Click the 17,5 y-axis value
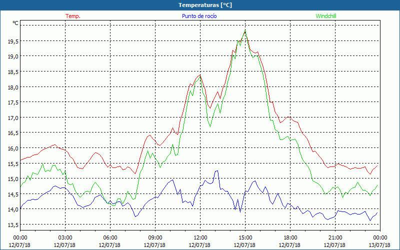Screen dimensions: 400x250 (x=13, y=103)
